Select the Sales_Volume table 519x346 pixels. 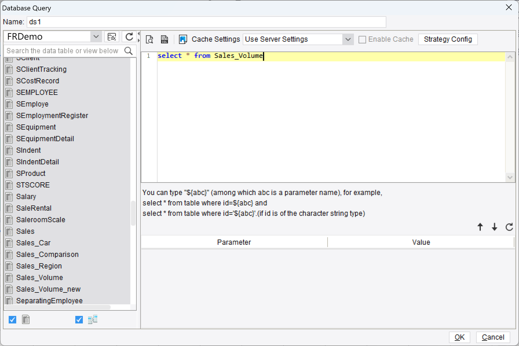39,278
